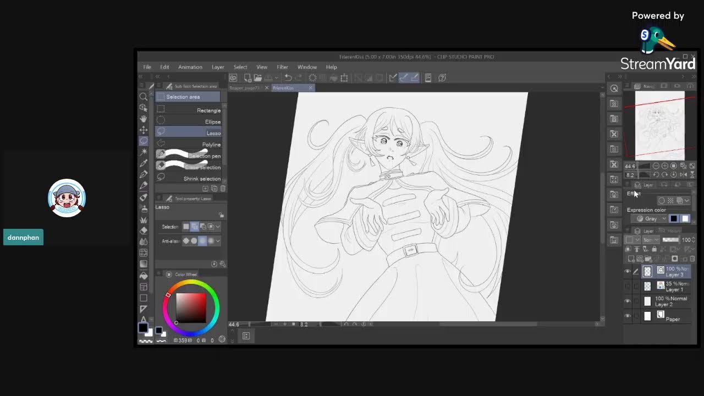The width and height of the screenshot is (704, 396).
Task: Open the Layer menu
Action: [x=218, y=67]
